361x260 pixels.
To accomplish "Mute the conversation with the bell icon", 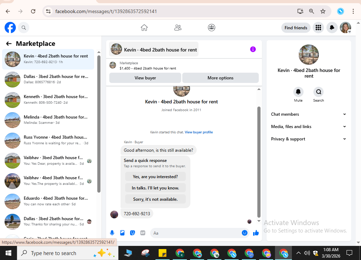I will tap(298, 92).
